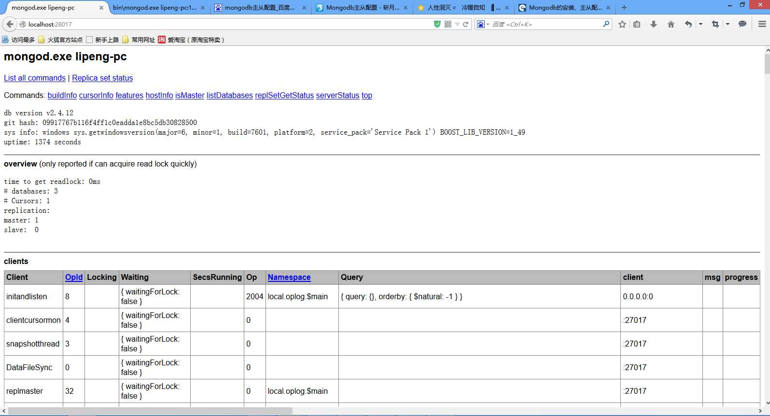The height and width of the screenshot is (416, 770).
Task: Switch to the 人性泯灭 冷暖自知 tab
Action: click(462, 8)
